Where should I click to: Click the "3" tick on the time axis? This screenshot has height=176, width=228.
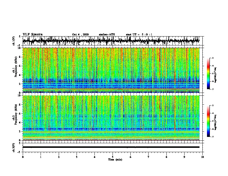tap(77, 157)
